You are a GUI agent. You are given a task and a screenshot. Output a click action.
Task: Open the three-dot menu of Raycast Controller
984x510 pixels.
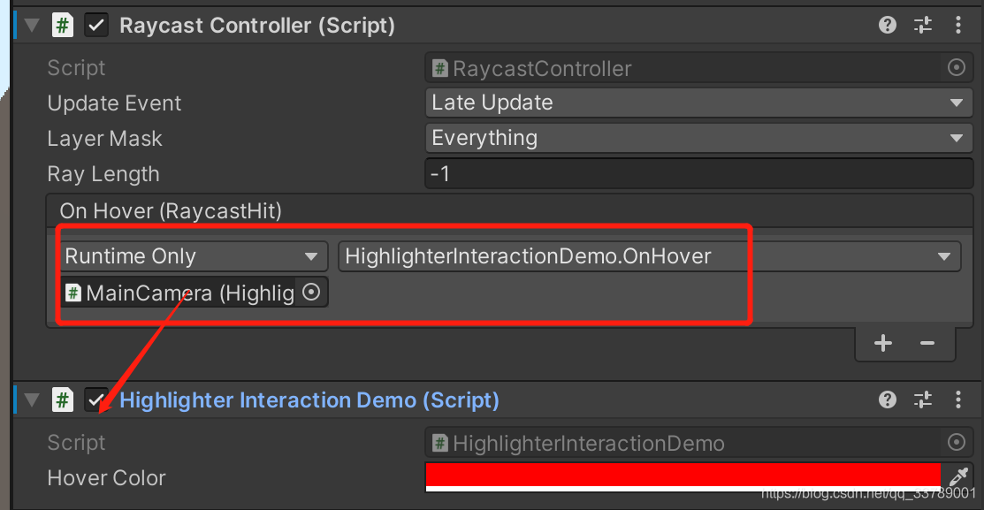pos(959,25)
